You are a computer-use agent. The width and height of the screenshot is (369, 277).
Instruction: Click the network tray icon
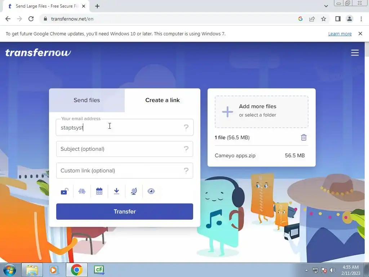click(315, 270)
